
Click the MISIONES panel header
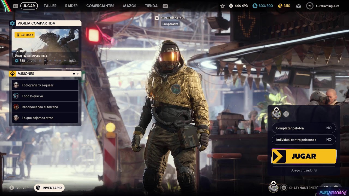(x=45, y=73)
